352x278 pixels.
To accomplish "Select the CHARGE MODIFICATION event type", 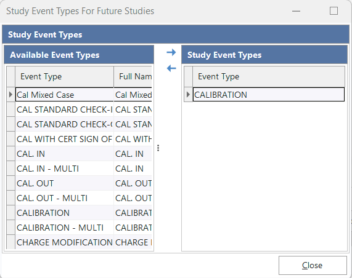I will click(x=65, y=242).
